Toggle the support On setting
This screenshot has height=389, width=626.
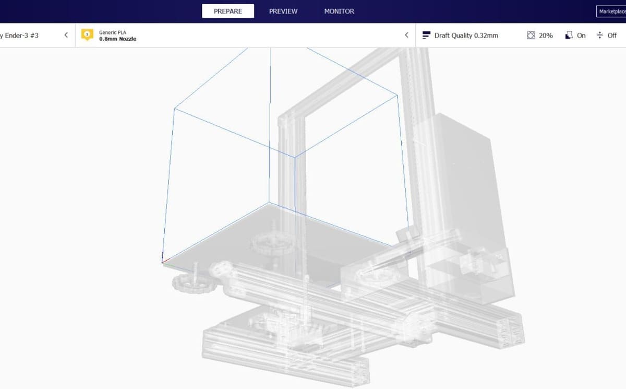pyautogui.click(x=581, y=36)
